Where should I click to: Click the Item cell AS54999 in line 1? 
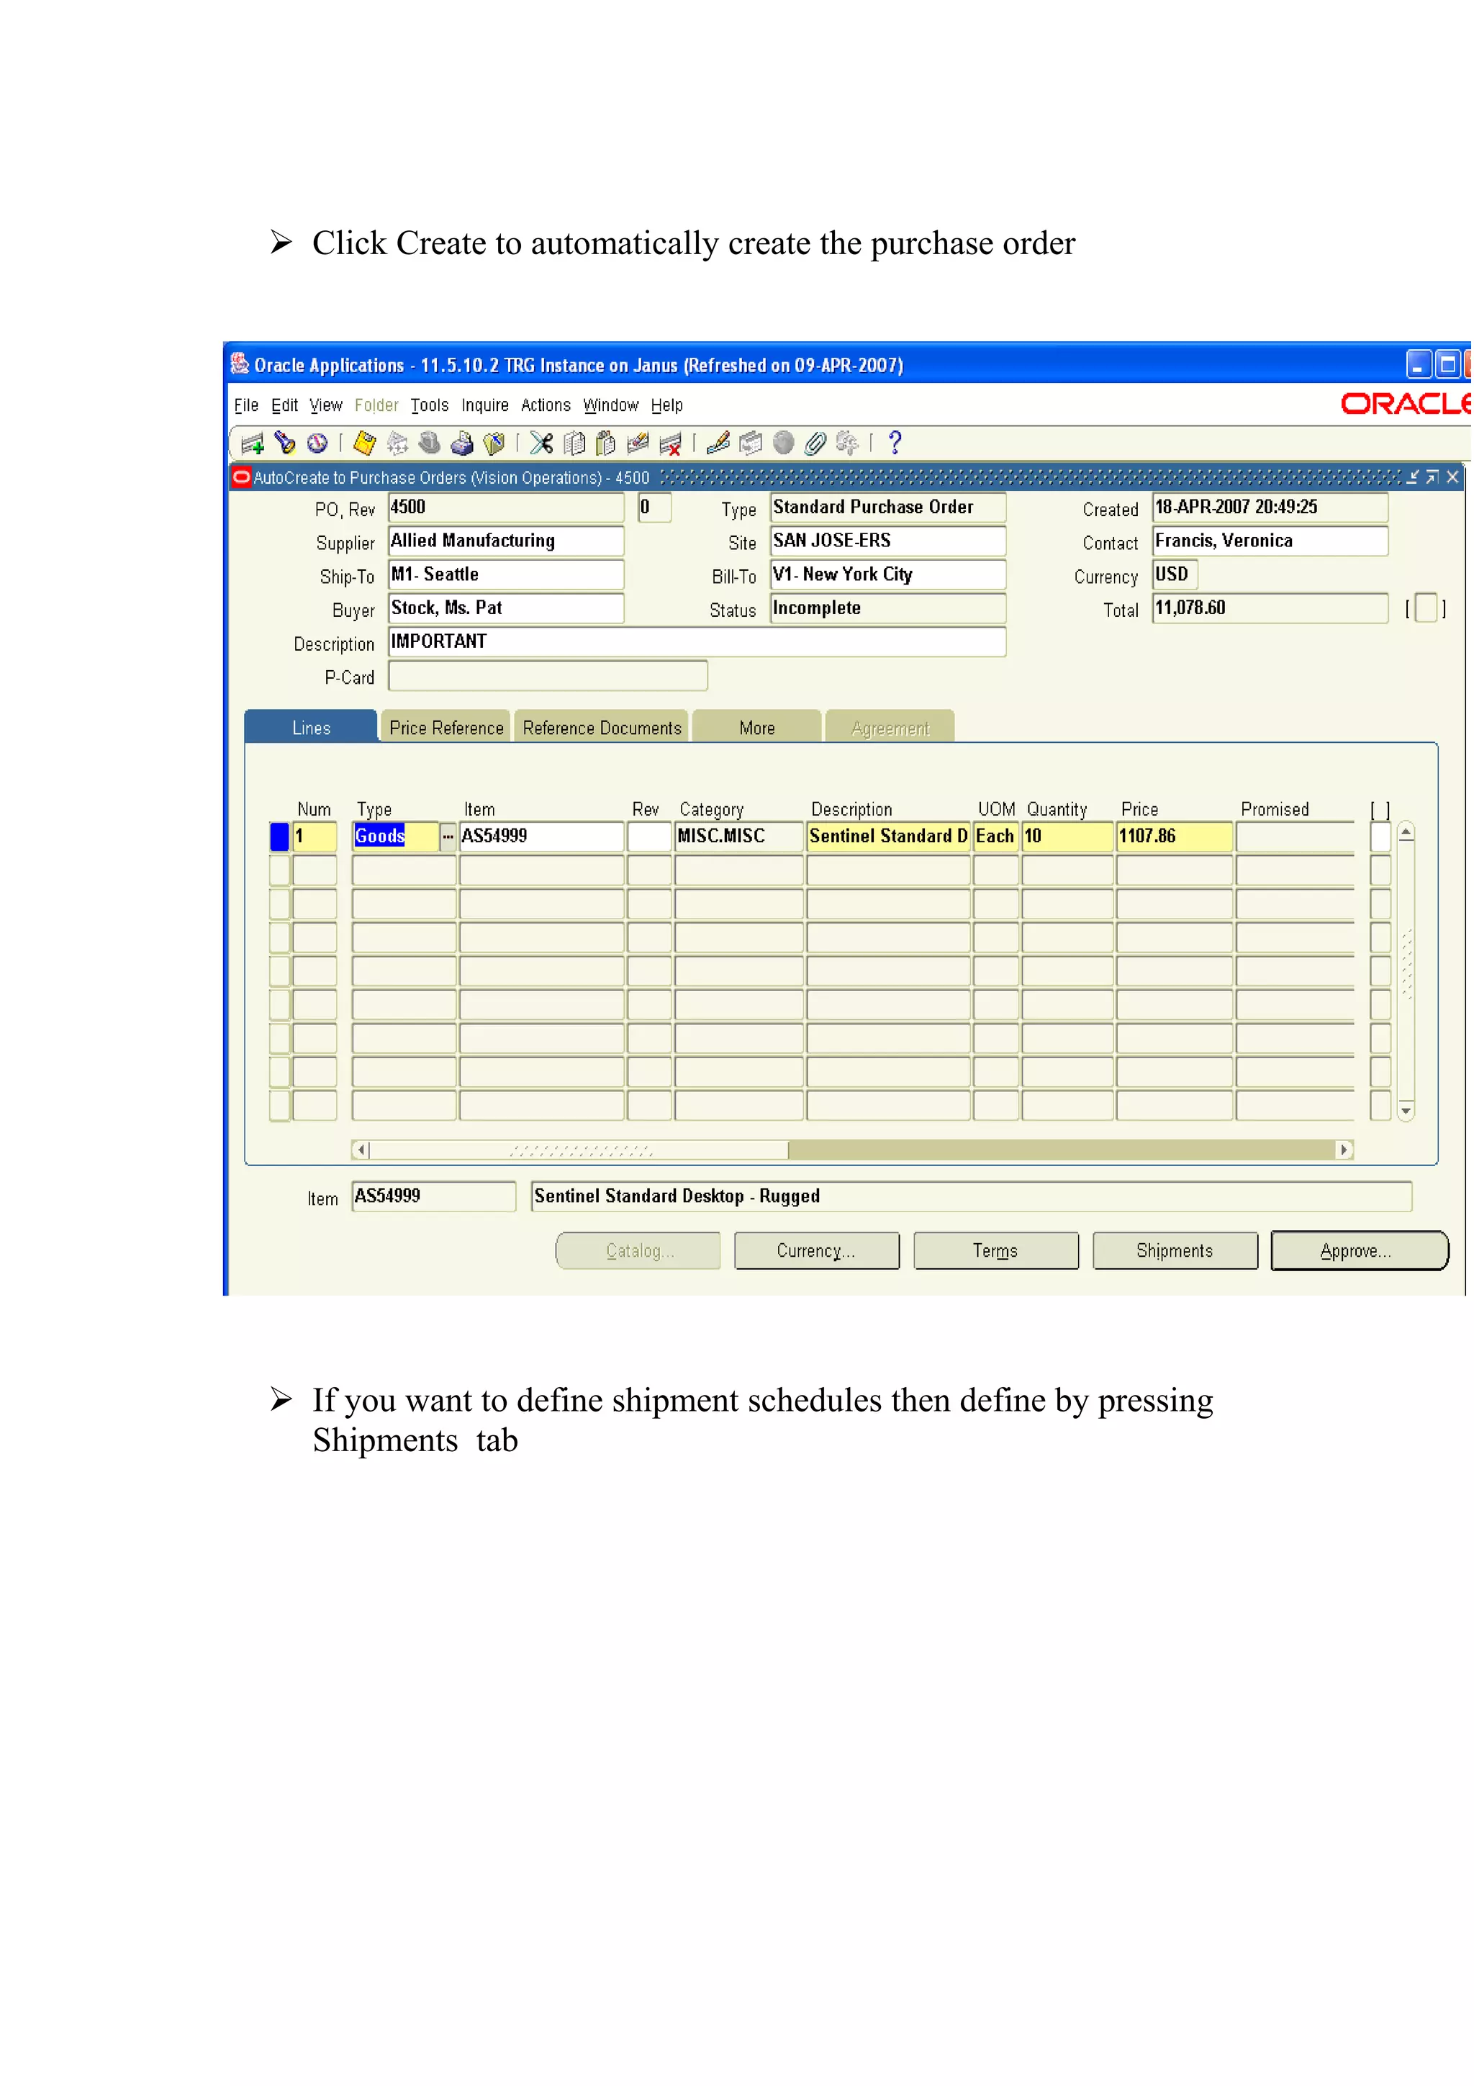pos(541,836)
